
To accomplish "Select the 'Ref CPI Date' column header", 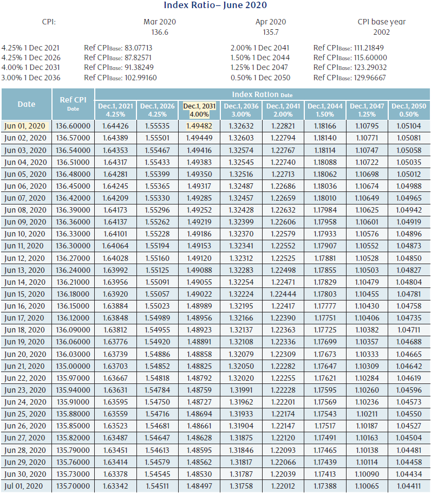I will click(73, 104).
